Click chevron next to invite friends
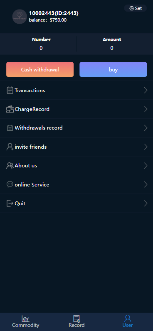 coord(146,147)
